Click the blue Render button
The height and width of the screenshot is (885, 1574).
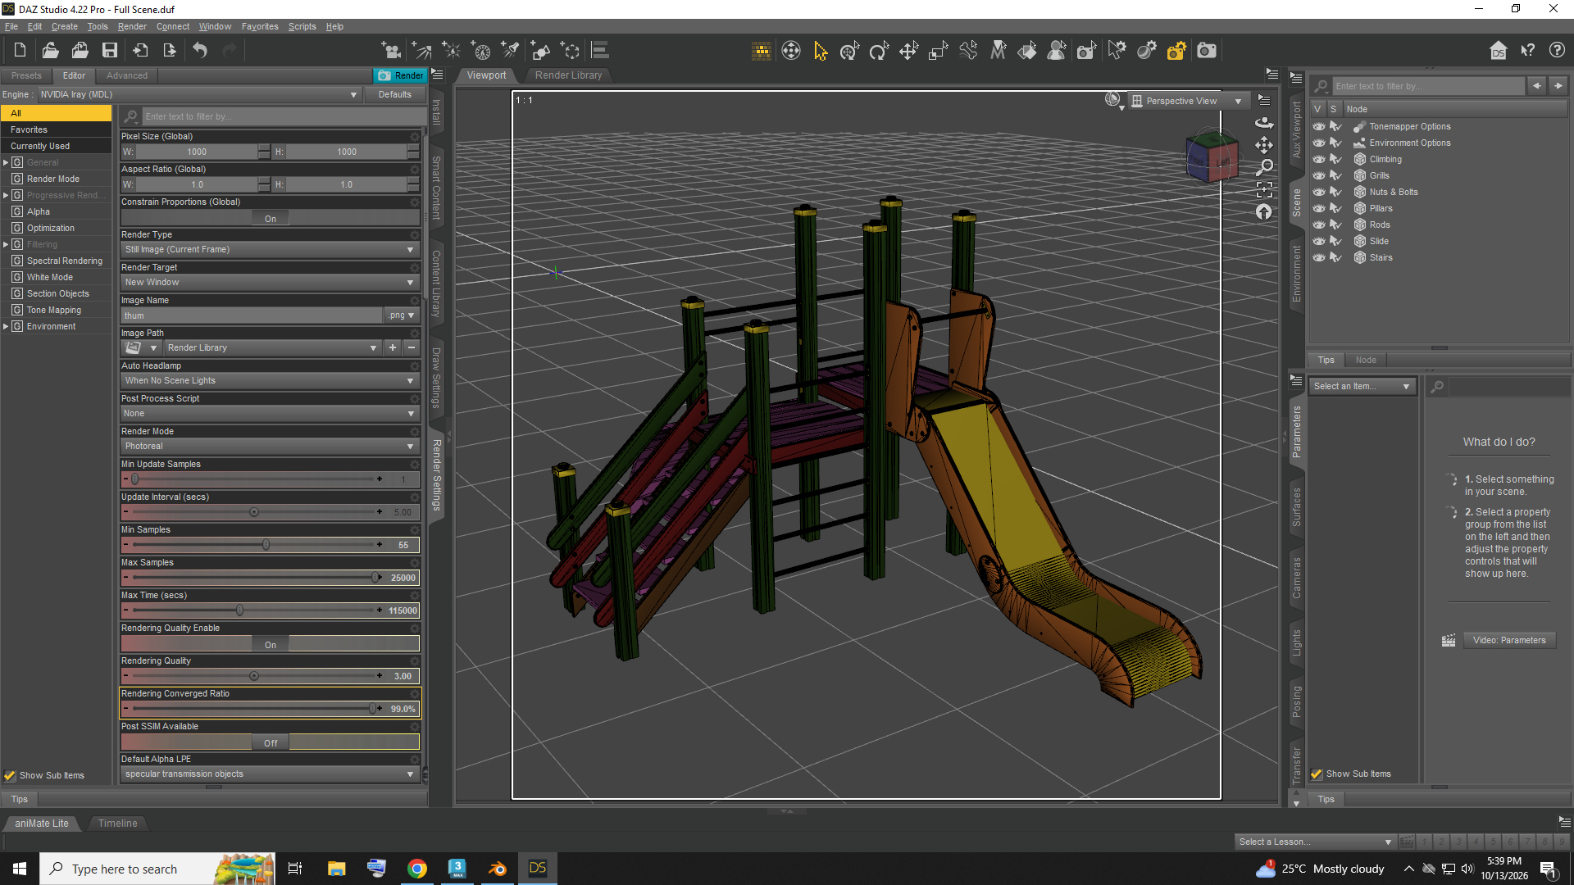pos(400,75)
